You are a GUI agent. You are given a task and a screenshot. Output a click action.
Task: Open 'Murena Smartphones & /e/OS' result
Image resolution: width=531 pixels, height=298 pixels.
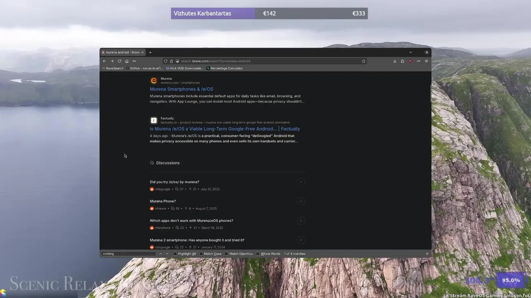click(181, 89)
